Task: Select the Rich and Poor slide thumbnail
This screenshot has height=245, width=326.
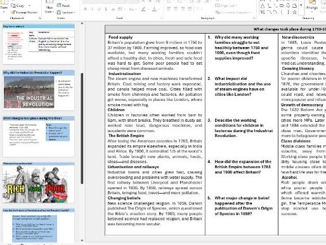Action: tap(39, 183)
